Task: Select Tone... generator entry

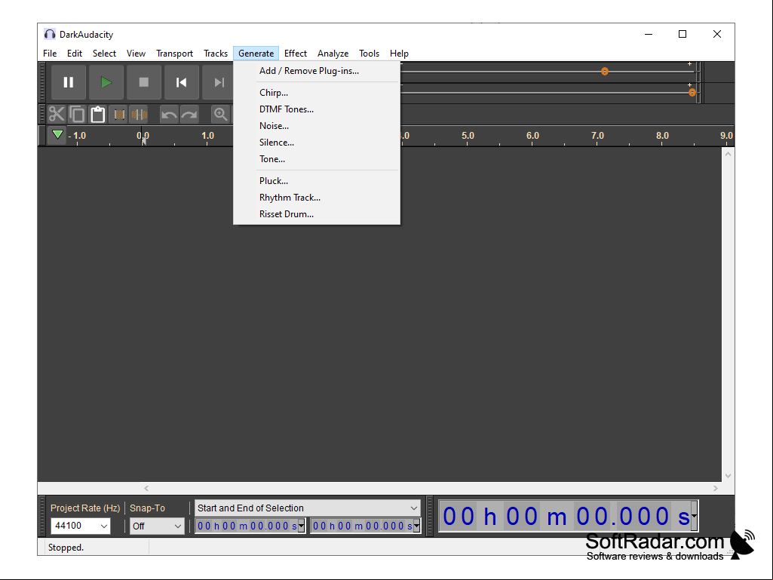Action: (x=317, y=159)
